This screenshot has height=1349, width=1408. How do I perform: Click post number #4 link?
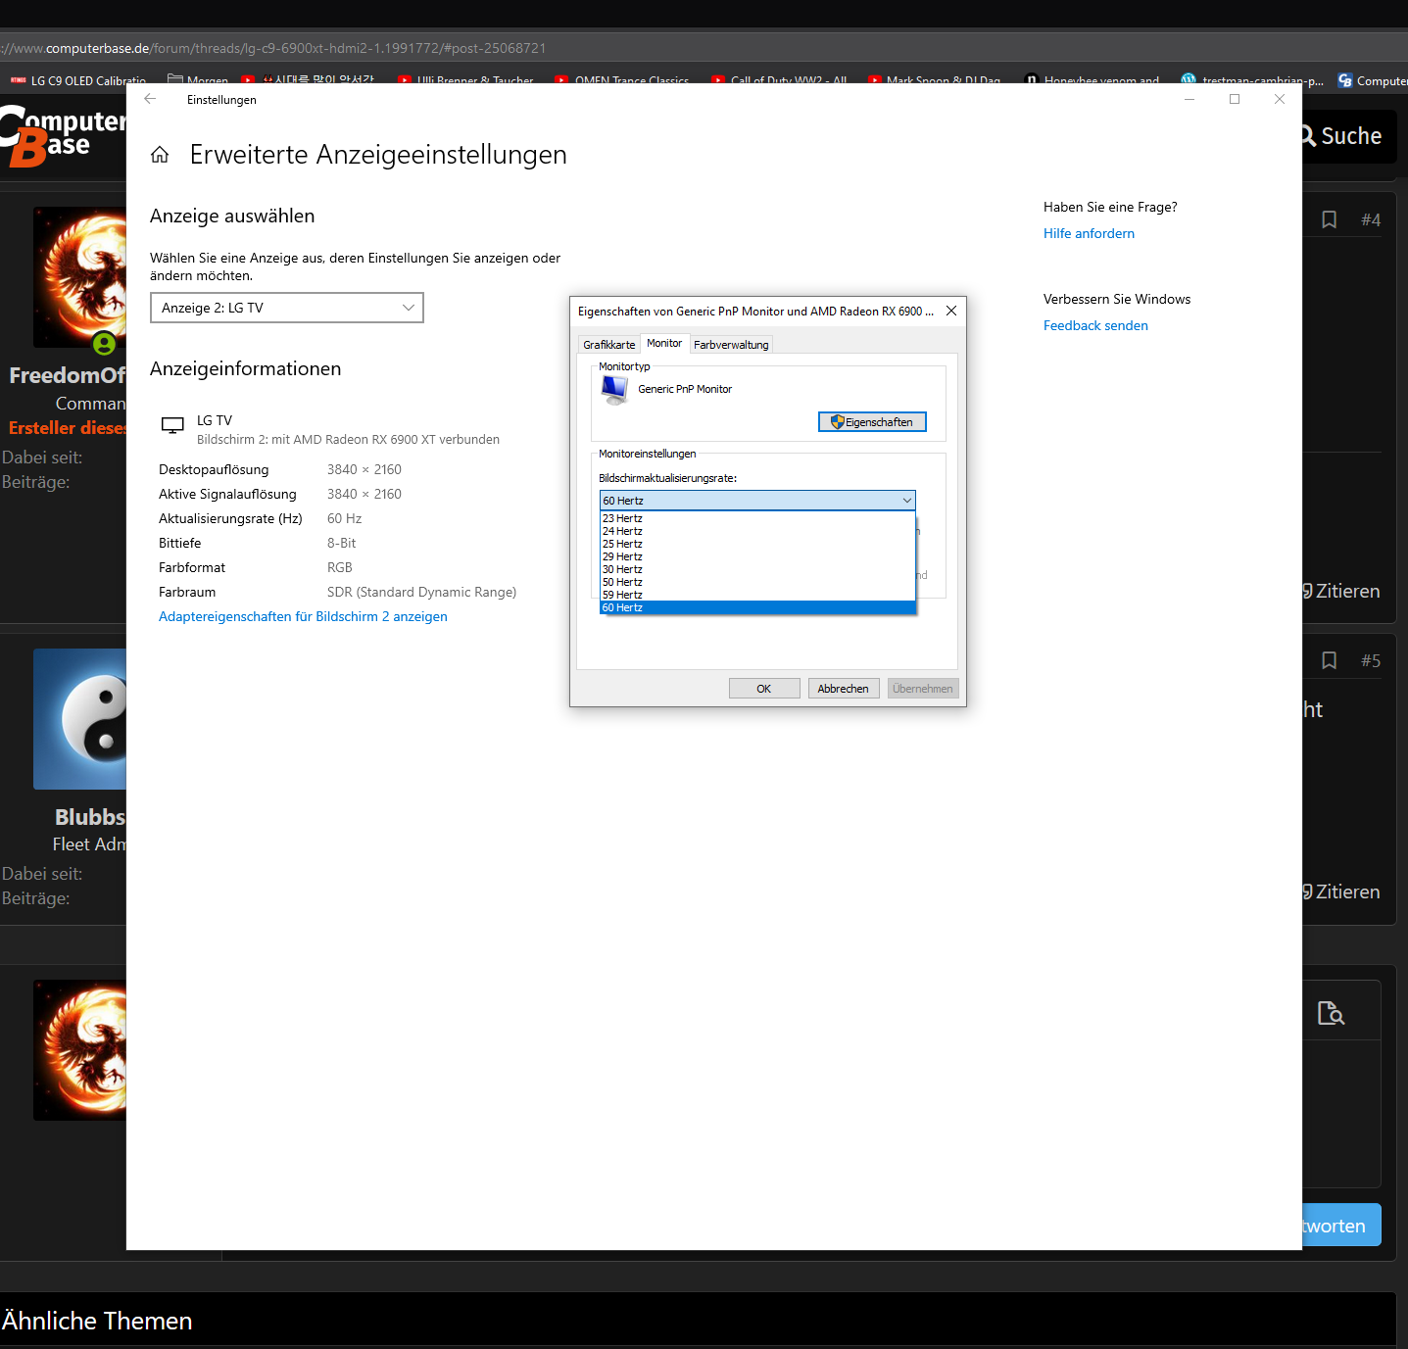point(1371,219)
